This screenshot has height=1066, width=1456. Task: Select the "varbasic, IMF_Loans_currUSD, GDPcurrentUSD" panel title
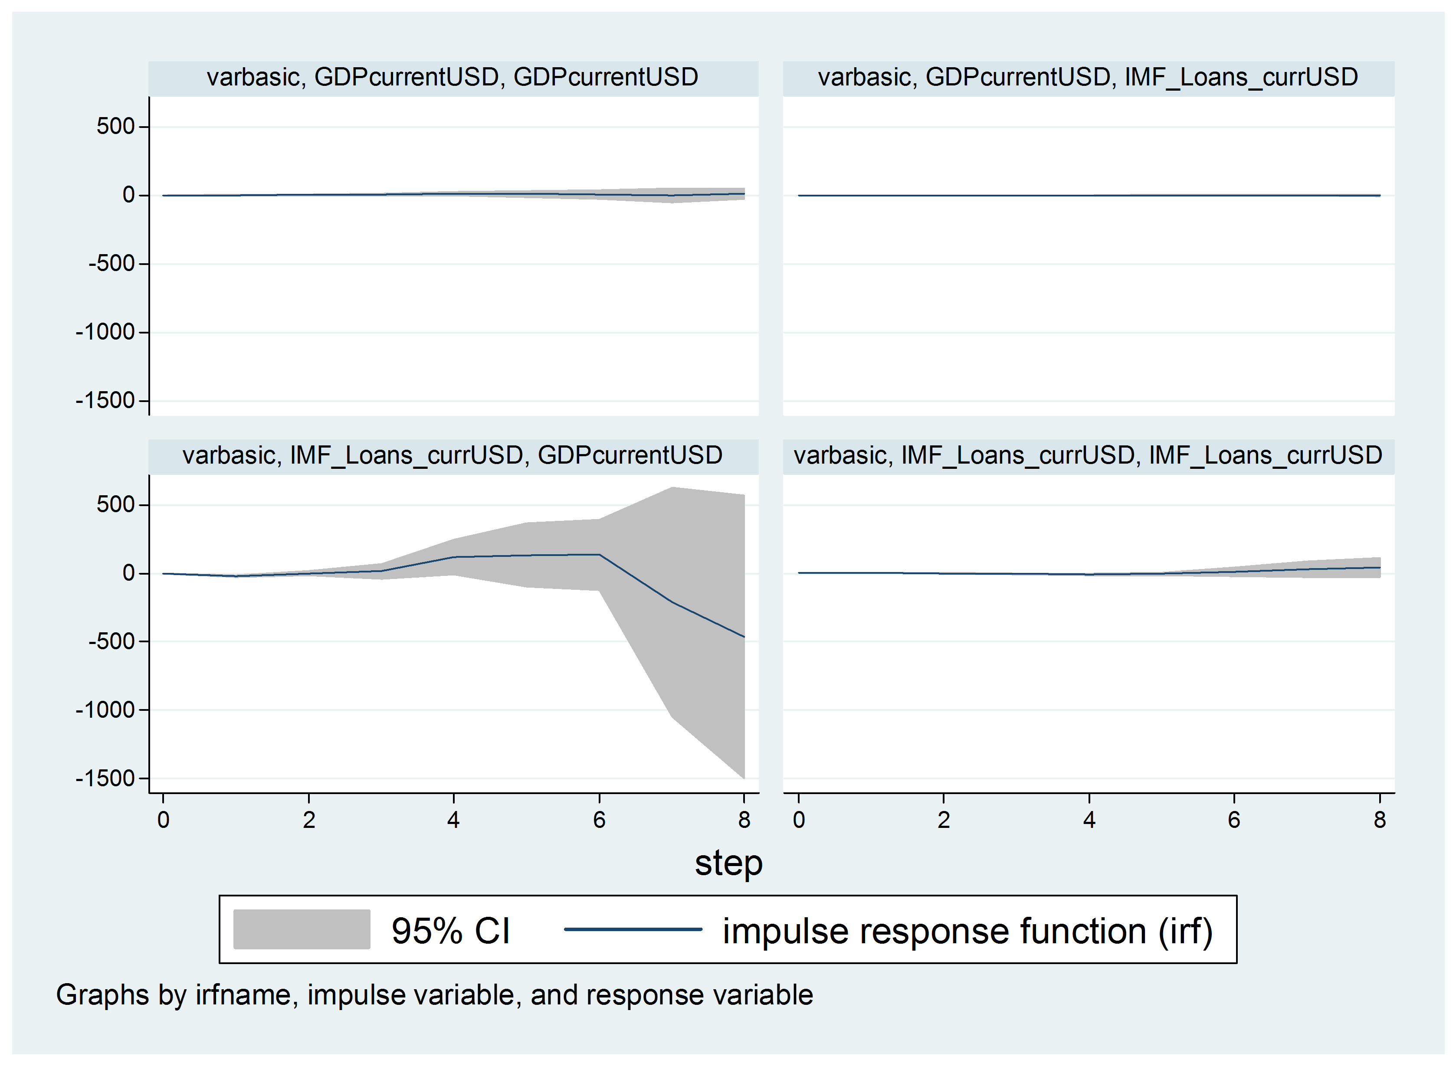[453, 455]
